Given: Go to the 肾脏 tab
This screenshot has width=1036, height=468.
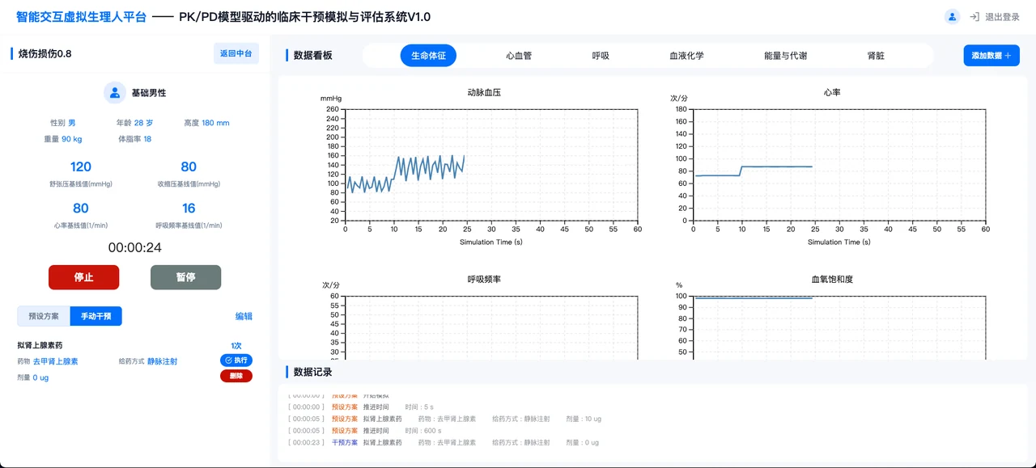Looking at the screenshot, I should [876, 56].
